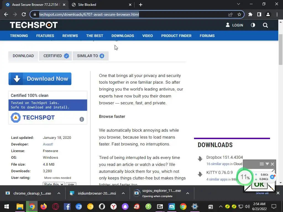Open Maxthon browser taskbar icon
Viewport: 283px width, 212px height.
[172, 206]
